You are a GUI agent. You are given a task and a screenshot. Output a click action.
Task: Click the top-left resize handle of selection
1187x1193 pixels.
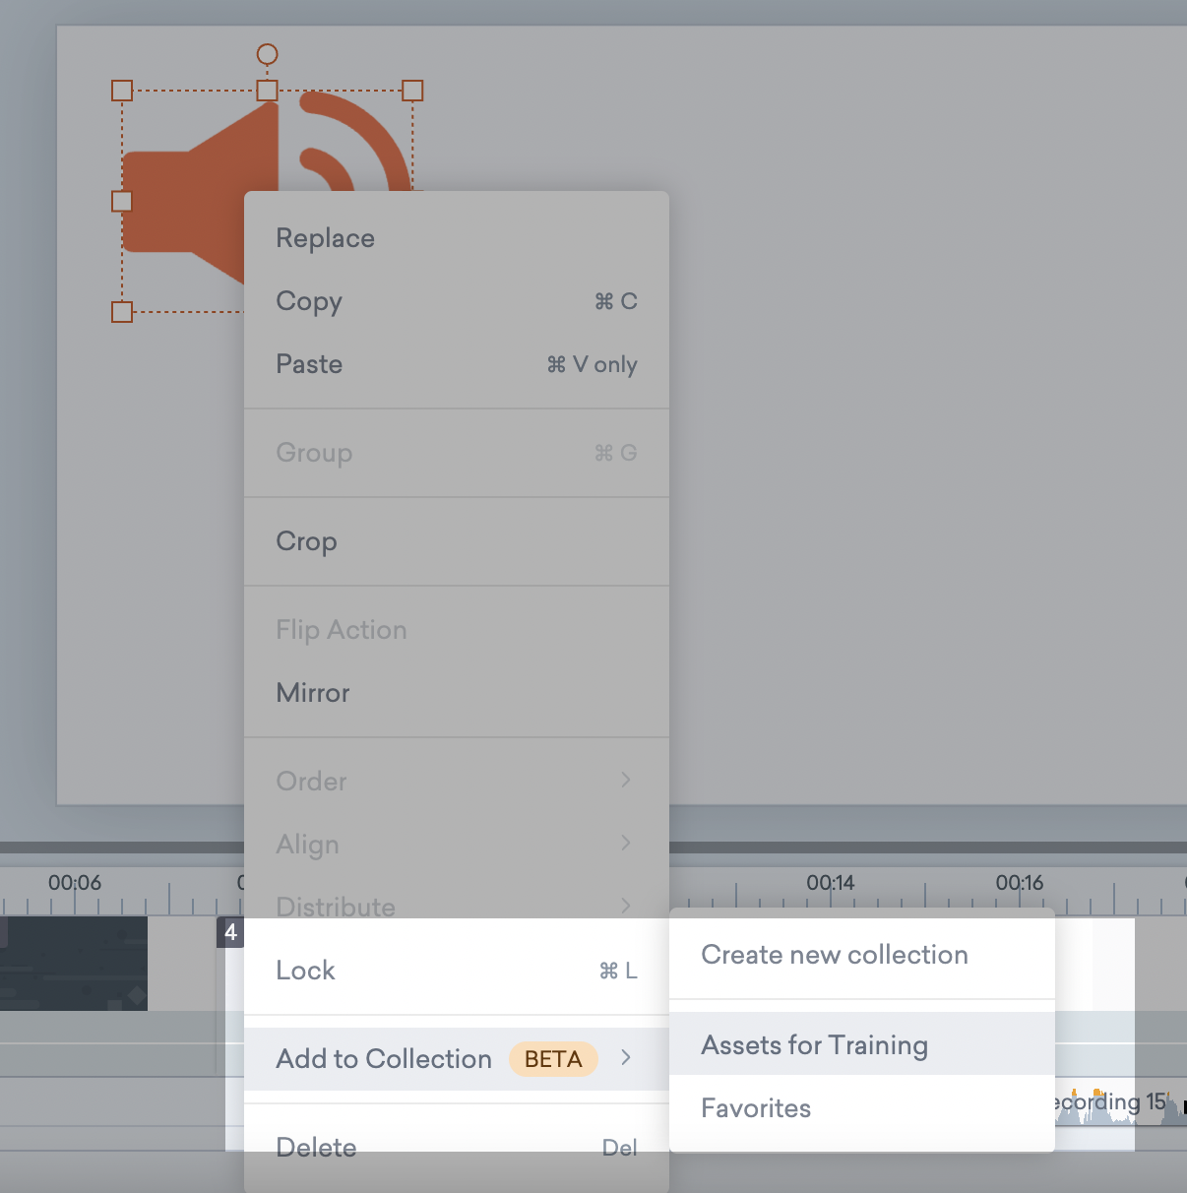[122, 91]
